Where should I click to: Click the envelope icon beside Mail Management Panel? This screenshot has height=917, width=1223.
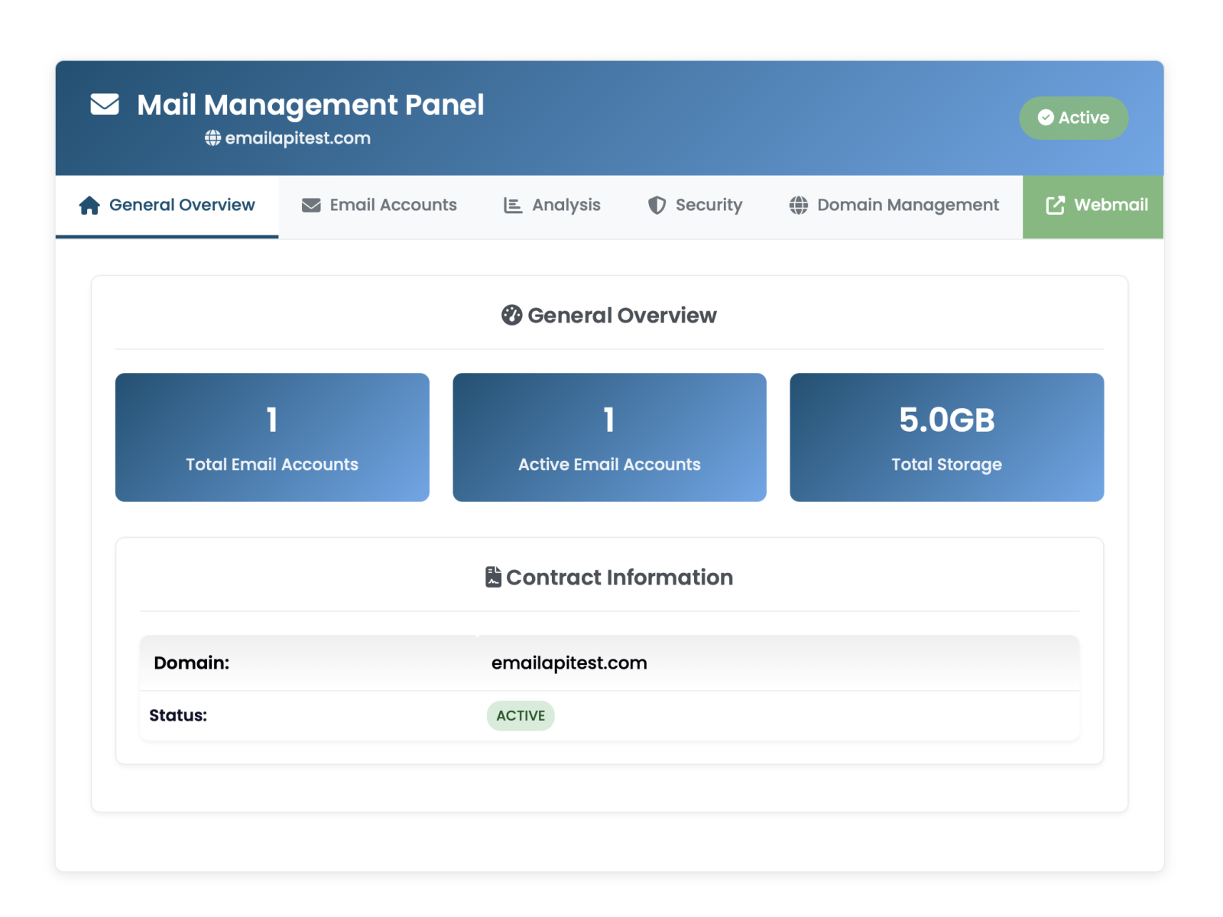coord(105,104)
